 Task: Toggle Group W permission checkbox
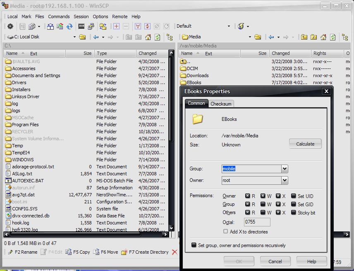[263, 204]
